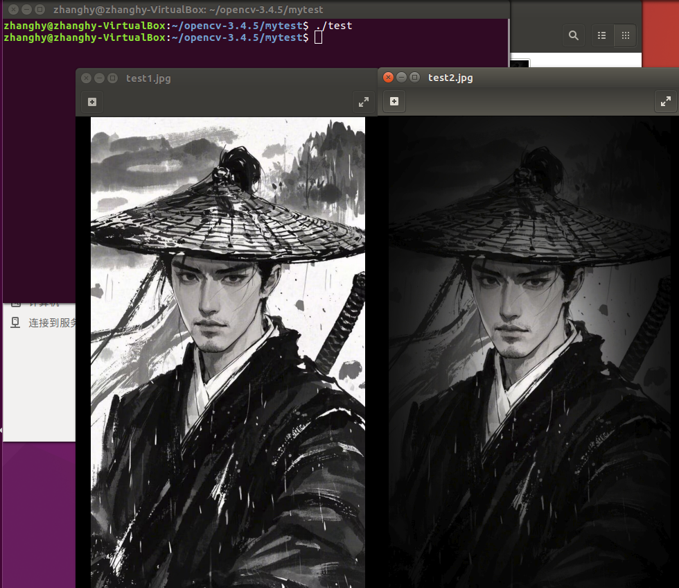Screen dimensions: 679x588
Task: Maximize the test1.jpg window
Action: click(112, 78)
